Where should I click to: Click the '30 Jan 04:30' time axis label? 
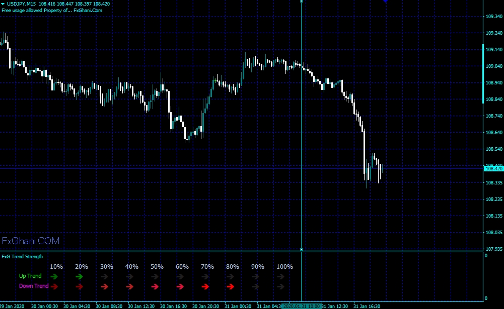coord(77,306)
